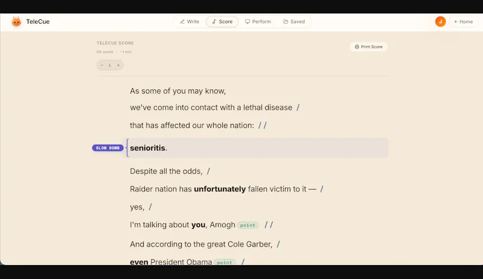Screen dimensions: 483x279
Task: Click the 'And according to the great Cole Garber,' line
Action: tap(201, 244)
